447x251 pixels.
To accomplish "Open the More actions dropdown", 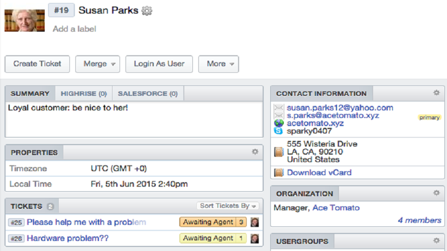I will point(218,64).
